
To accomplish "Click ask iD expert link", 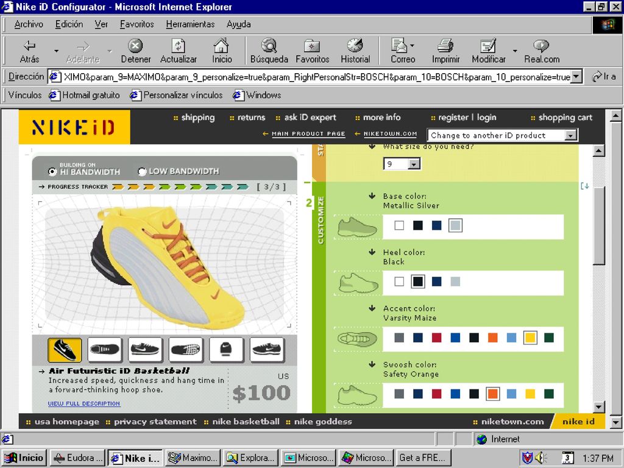I will [310, 118].
